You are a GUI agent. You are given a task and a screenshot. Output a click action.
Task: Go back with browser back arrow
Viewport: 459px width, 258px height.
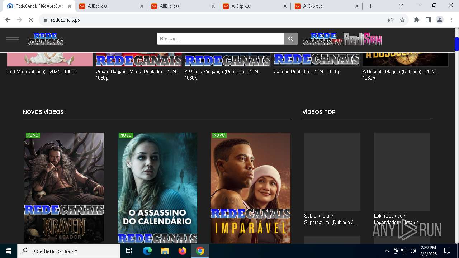(x=8, y=20)
